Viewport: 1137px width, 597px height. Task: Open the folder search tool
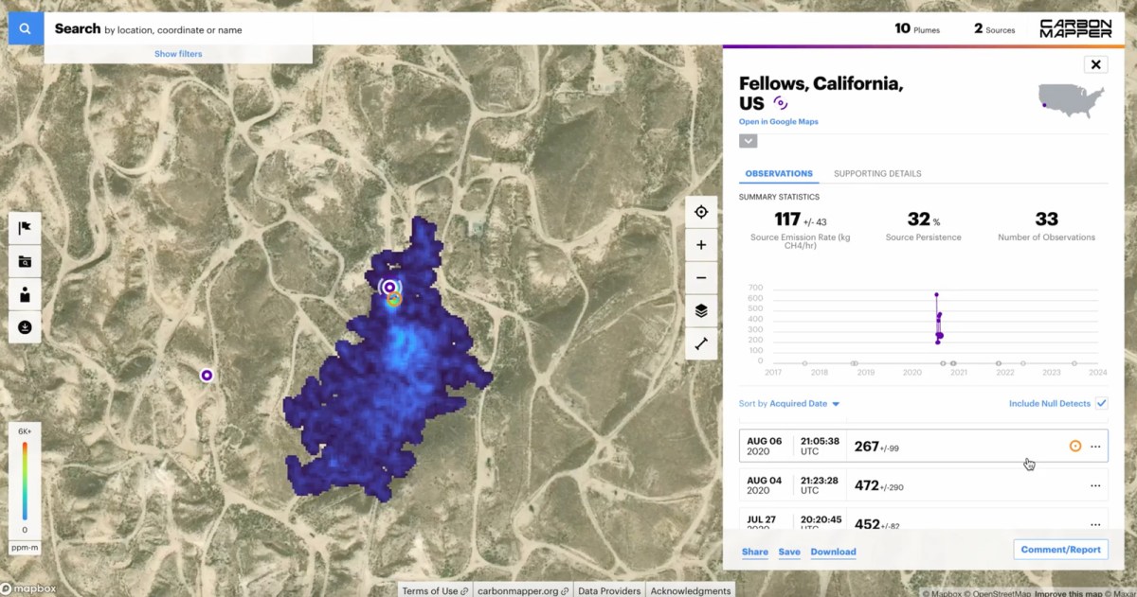click(x=25, y=261)
